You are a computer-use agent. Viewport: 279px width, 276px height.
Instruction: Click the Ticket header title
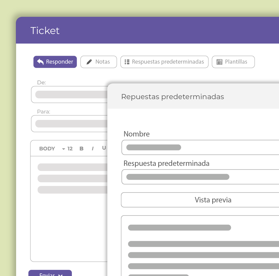pyautogui.click(x=45, y=31)
